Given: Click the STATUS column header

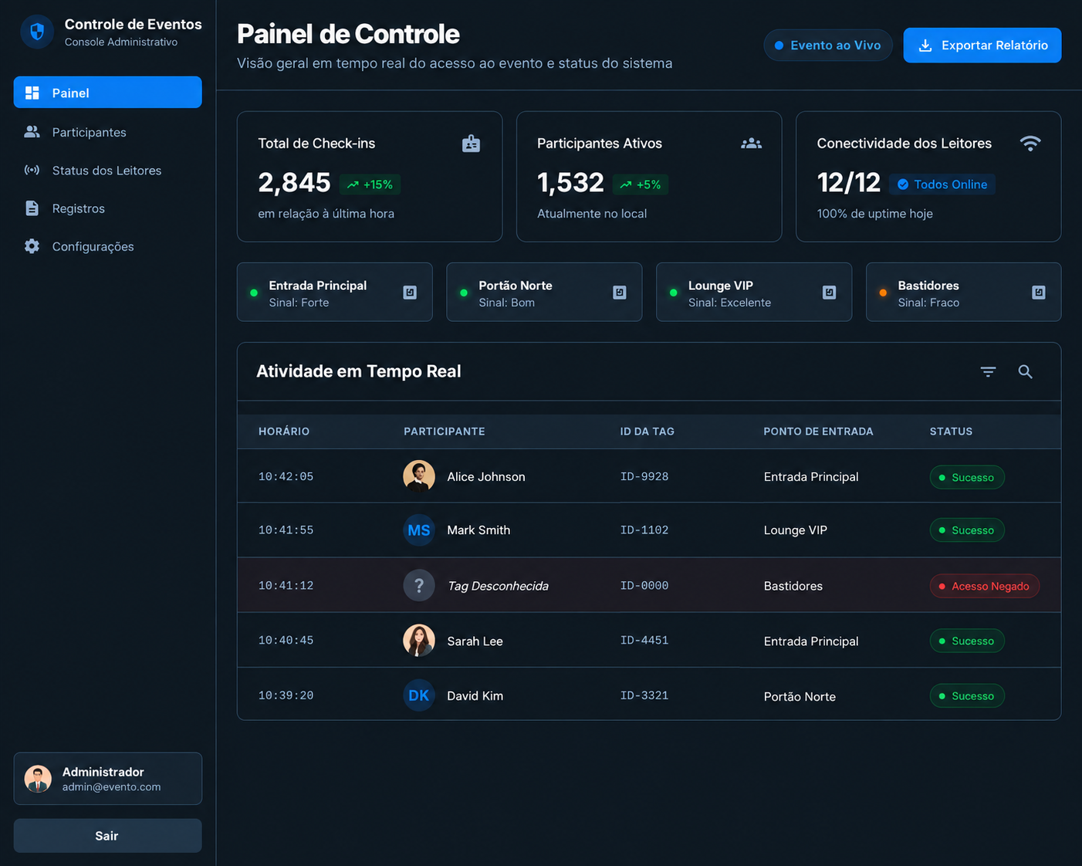Looking at the screenshot, I should 952,431.
